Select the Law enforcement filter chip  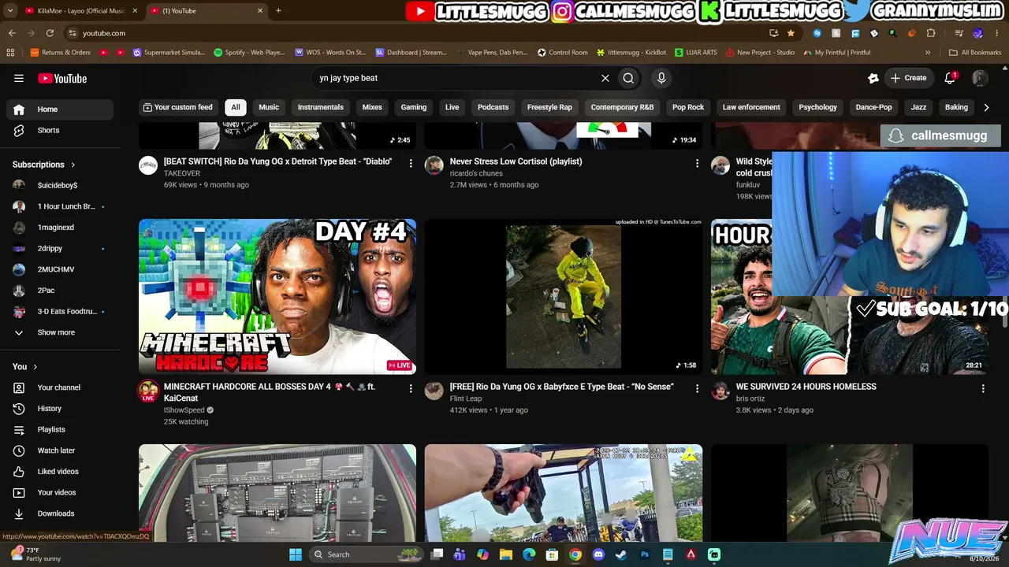(x=751, y=107)
